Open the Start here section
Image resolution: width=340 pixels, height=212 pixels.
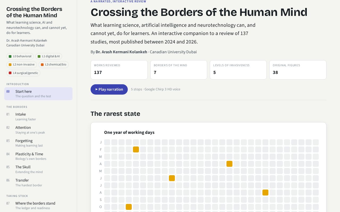pyautogui.click(x=38, y=94)
